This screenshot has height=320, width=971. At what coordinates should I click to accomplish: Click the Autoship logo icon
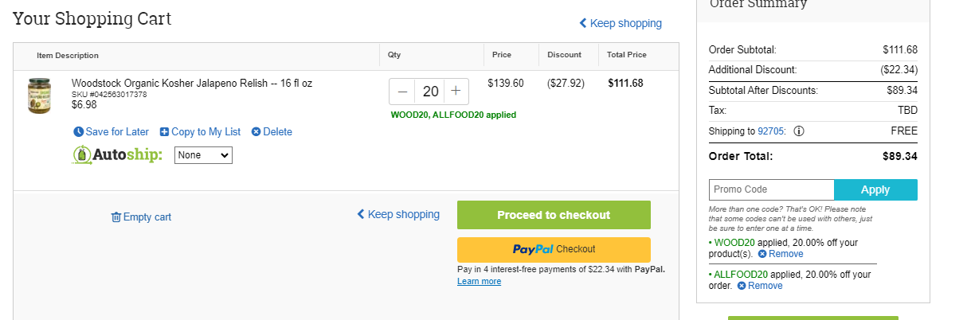coord(81,155)
